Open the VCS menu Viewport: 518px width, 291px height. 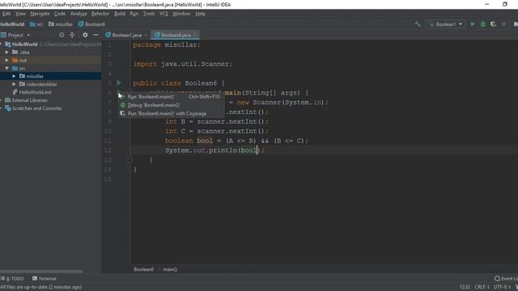pos(163,14)
